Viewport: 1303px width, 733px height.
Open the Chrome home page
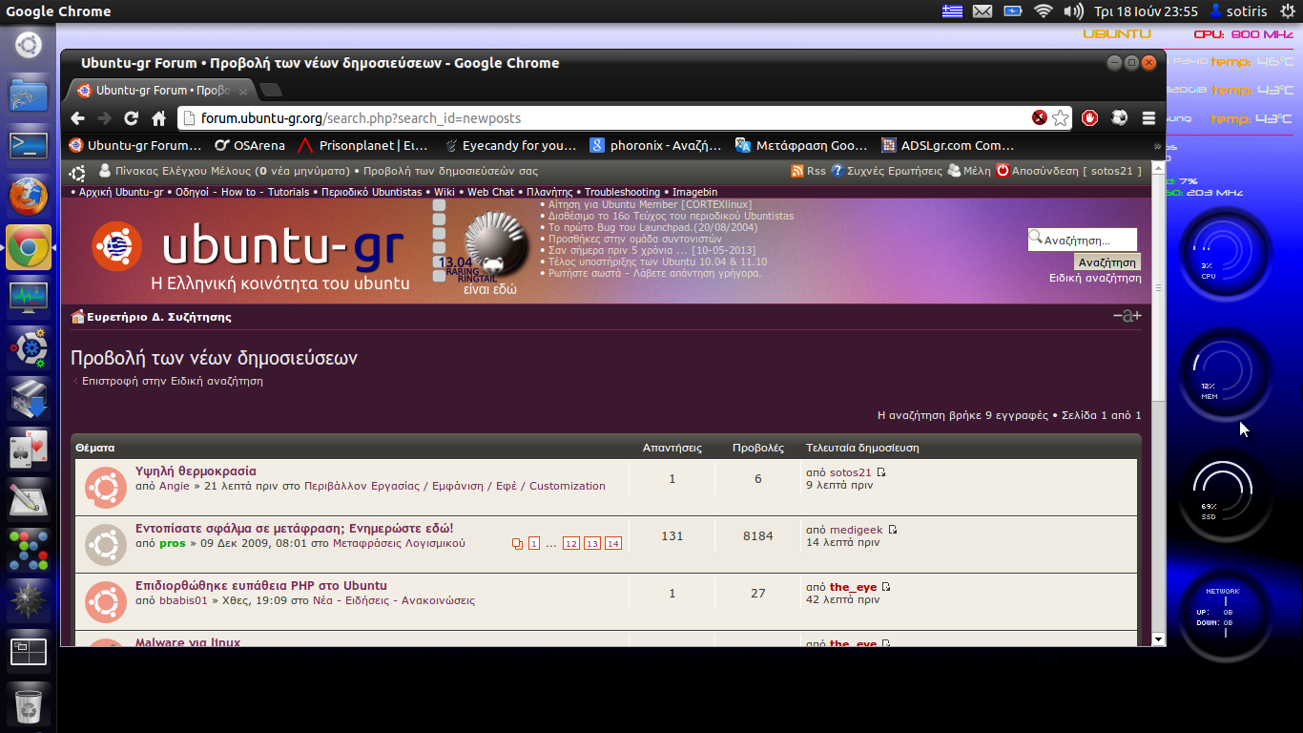[x=158, y=118]
